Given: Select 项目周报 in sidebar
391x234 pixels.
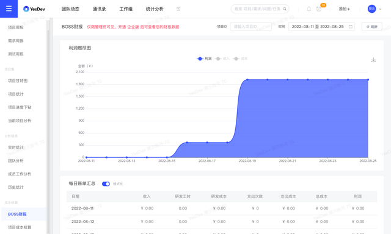Looking at the screenshot, I should (x=16, y=27).
